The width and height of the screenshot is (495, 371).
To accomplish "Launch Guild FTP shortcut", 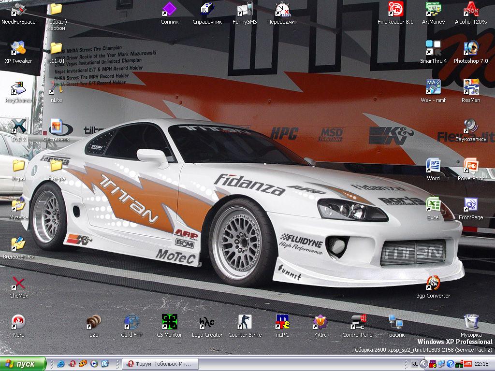I will click(x=131, y=327).
